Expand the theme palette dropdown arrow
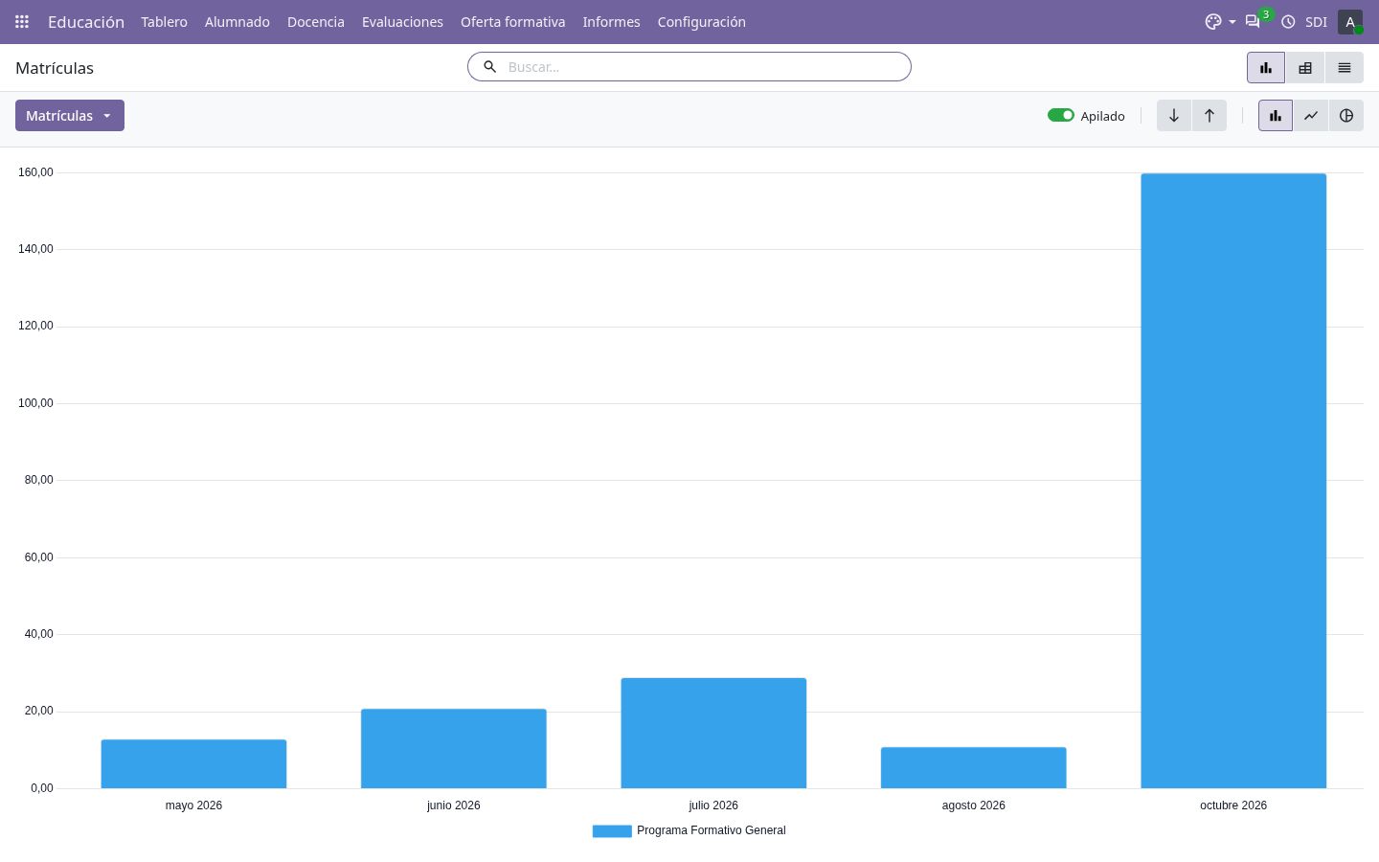The height and width of the screenshot is (862, 1379). coord(1232,22)
